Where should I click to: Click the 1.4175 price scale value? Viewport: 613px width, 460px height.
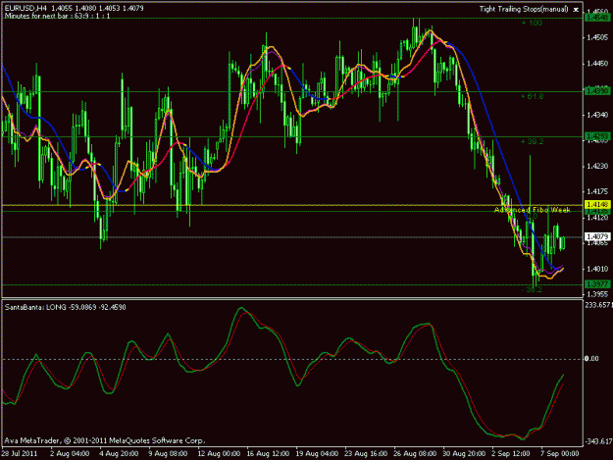[597, 191]
